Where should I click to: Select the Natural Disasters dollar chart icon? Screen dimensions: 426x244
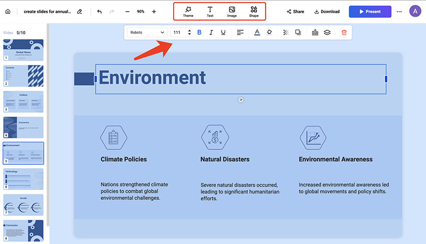(x=215, y=137)
